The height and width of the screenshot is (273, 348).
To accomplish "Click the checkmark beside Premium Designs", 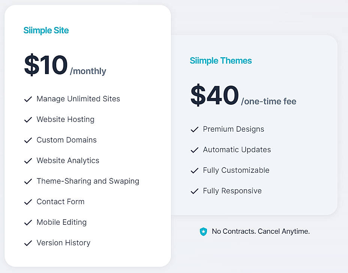I will point(195,129).
